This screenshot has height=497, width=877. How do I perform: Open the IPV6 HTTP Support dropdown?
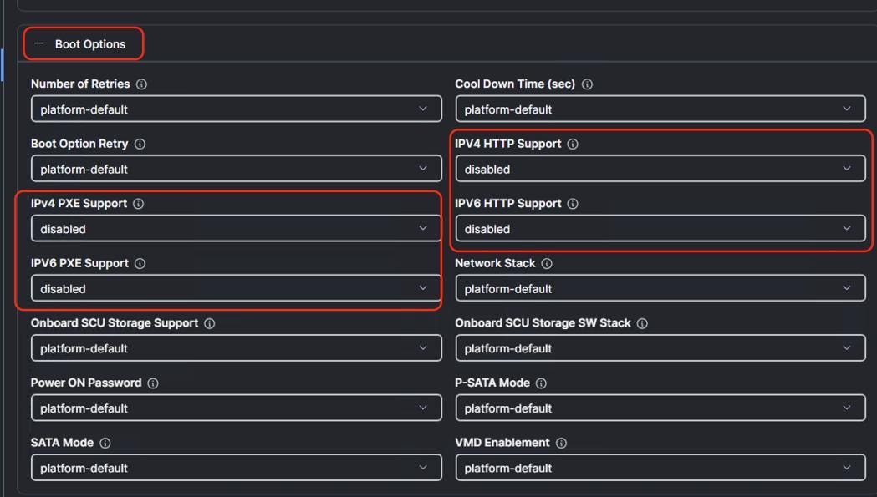660,229
